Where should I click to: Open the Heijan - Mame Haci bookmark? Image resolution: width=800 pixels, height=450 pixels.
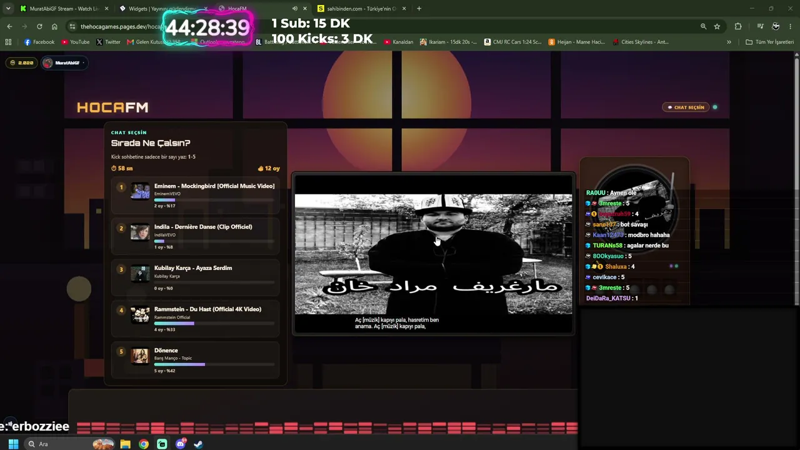click(x=576, y=42)
